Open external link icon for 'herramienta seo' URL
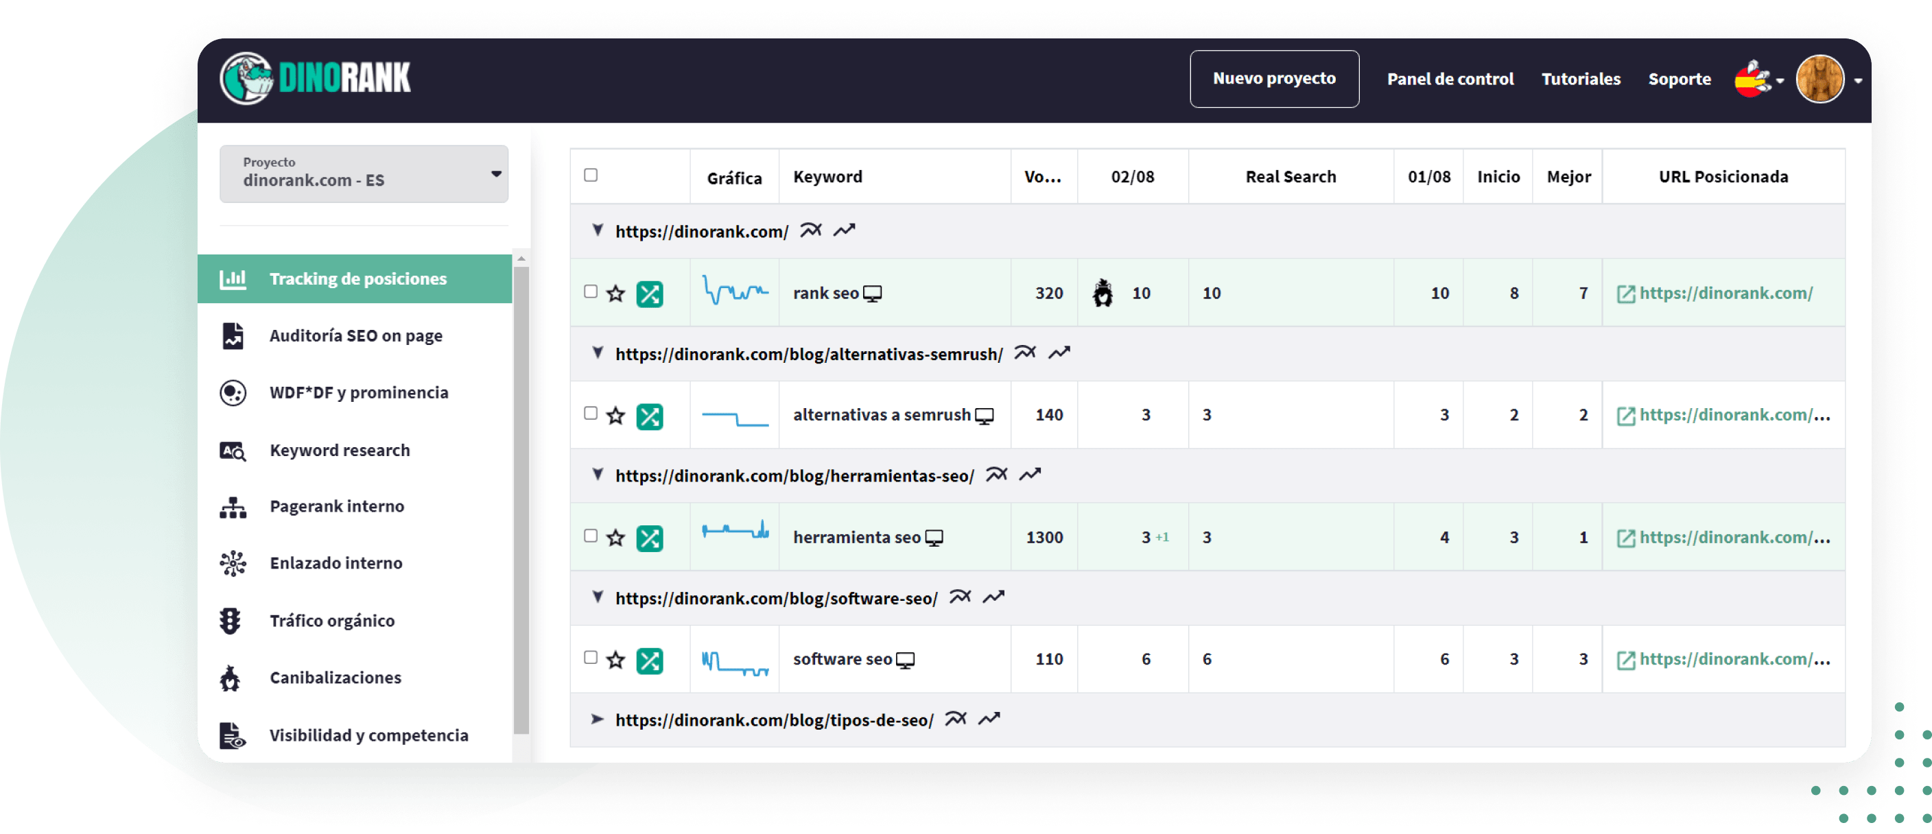1932x834 pixels. [1625, 538]
